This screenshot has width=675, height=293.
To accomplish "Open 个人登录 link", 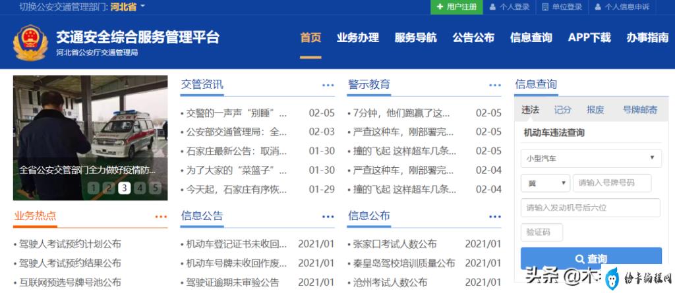I will pos(510,7).
